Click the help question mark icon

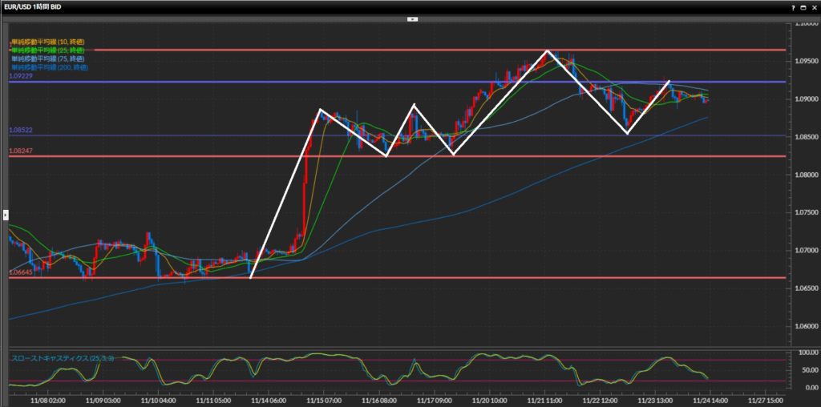[794, 6]
